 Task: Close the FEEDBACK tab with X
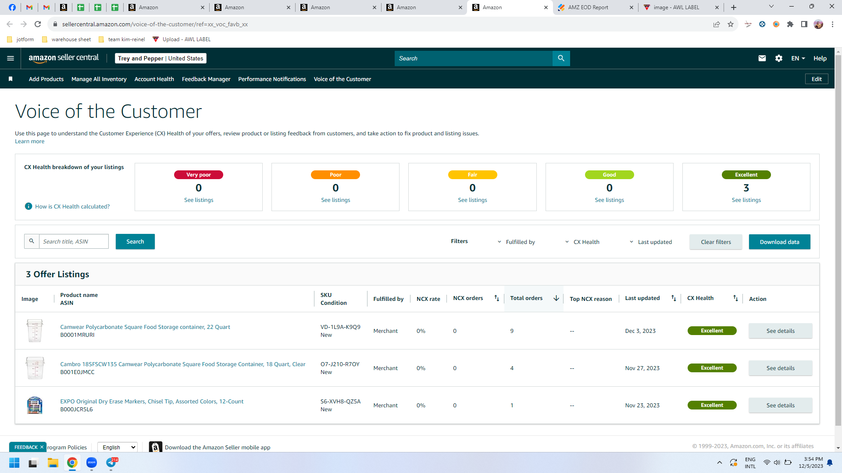coord(42,447)
